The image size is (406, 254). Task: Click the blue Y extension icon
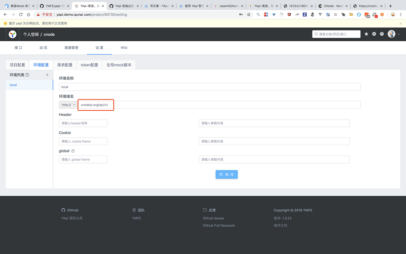coord(274,15)
